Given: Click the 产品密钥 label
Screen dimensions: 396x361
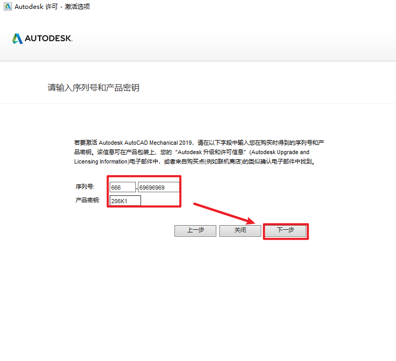Looking at the screenshot, I should click(88, 201).
